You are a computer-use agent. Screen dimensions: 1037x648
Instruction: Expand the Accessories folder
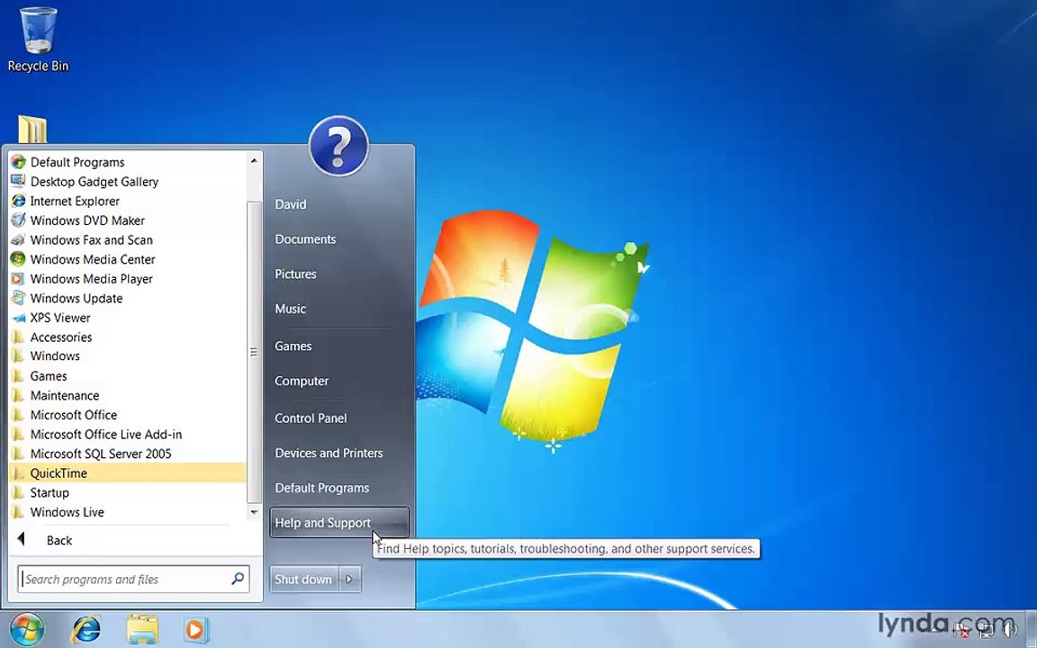[127, 337]
